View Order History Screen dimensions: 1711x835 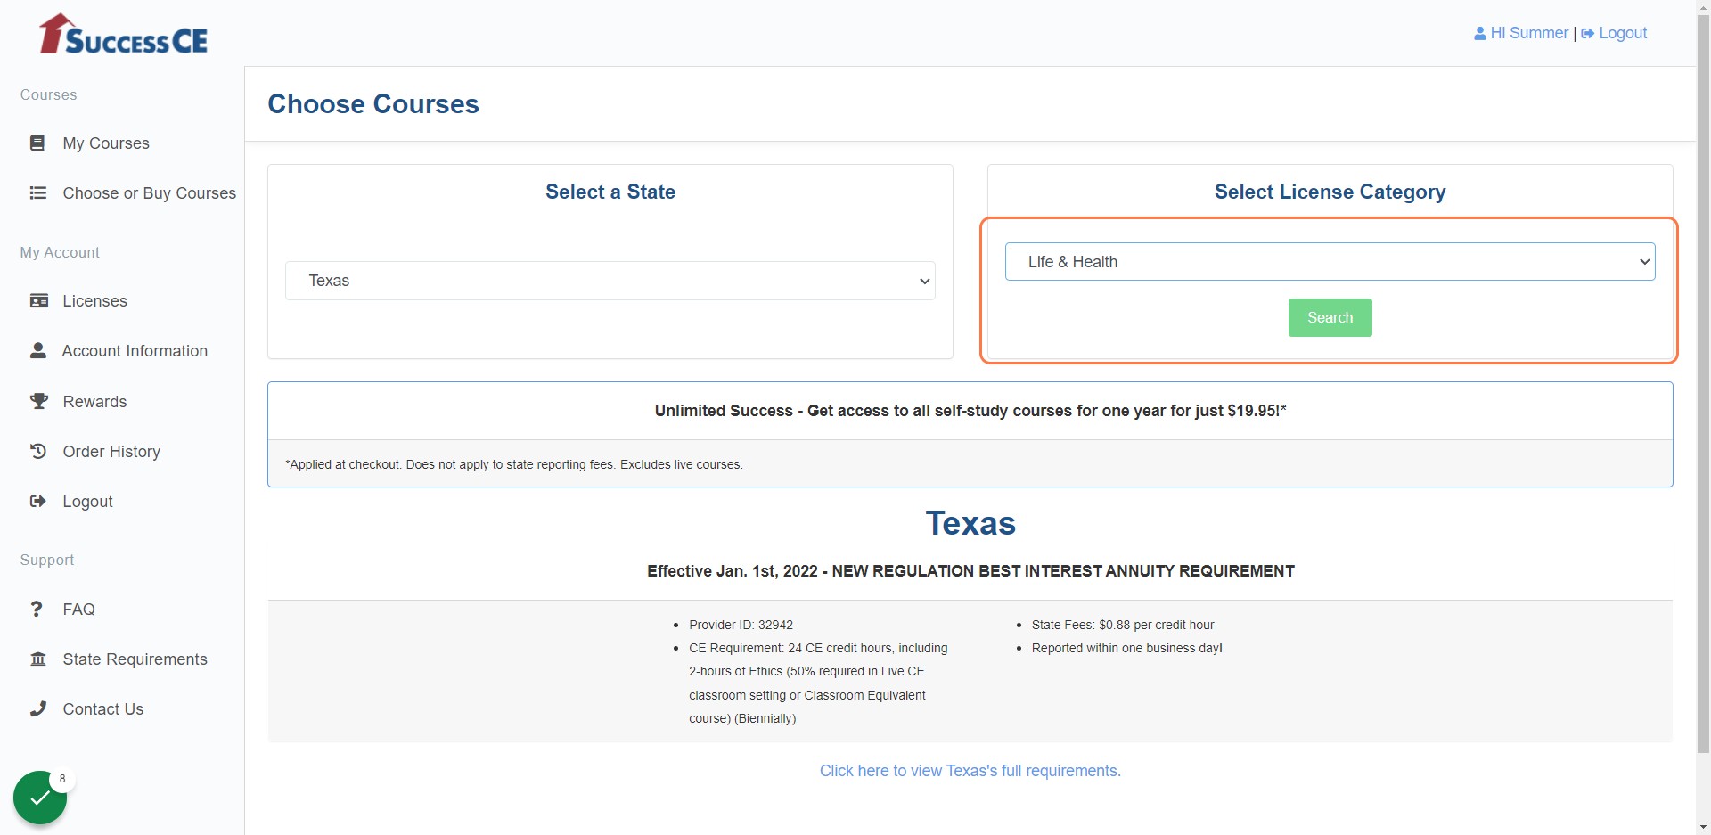[x=111, y=452]
